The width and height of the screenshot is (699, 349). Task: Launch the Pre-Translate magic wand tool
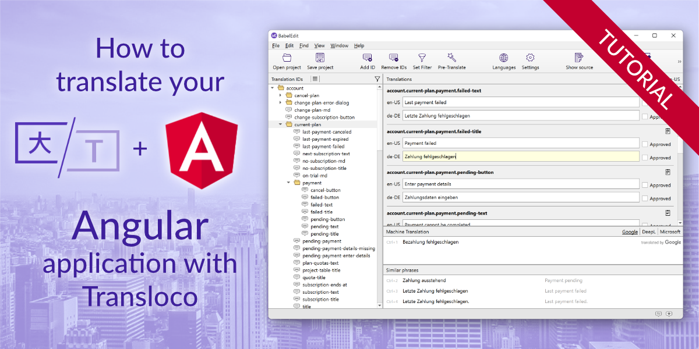point(451,57)
